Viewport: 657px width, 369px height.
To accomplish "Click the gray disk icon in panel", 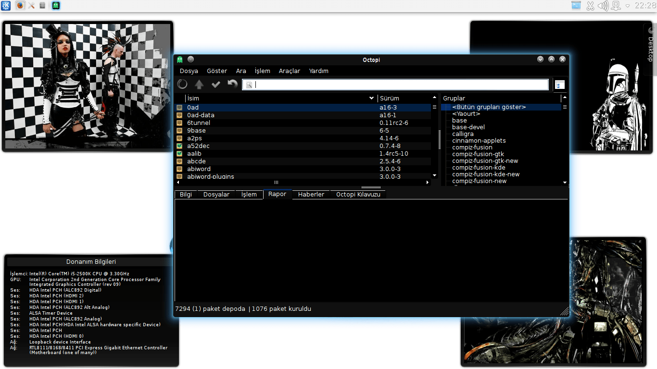I will click(42, 6).
